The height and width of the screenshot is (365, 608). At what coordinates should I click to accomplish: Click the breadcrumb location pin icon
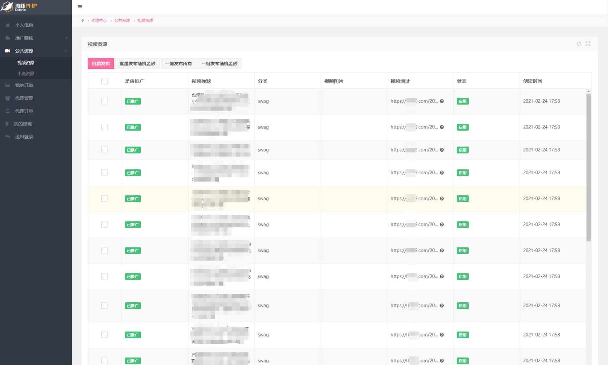[83, 21]
